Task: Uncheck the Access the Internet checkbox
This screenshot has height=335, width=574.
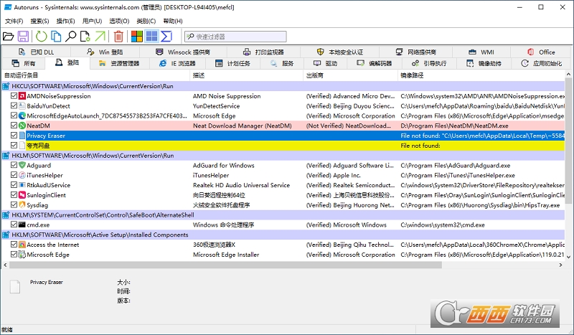Action: click(x=14, y=244)
